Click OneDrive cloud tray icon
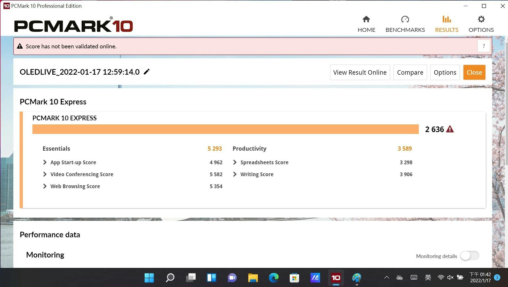The height and width of the screenshot is (287, 508). [400, 278]
